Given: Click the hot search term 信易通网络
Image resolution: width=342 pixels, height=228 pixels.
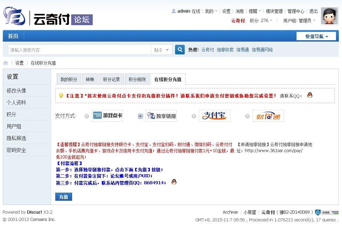Looking at the screenshot, I should (262, 50).
